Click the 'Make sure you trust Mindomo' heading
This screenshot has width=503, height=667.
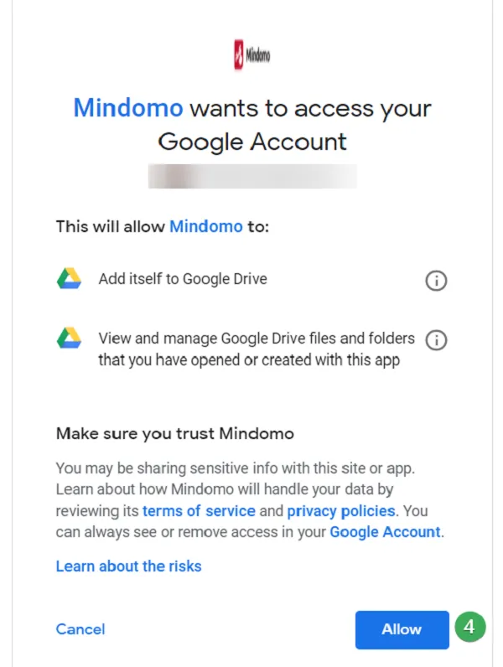click(x=175, y=433)
